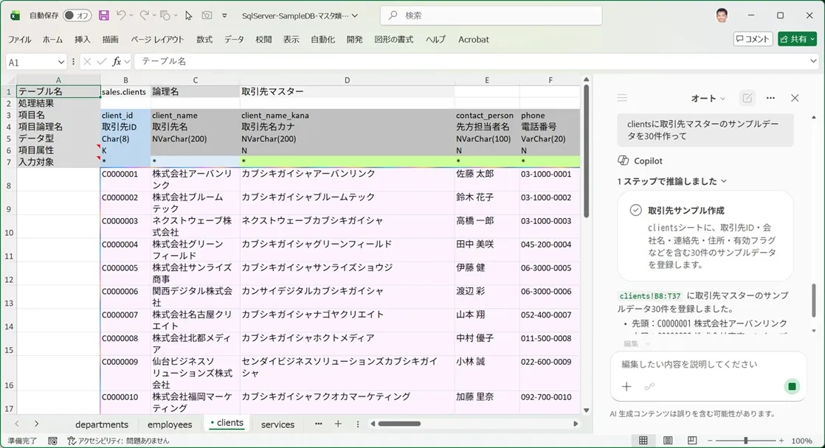Open the 開発 ribbon tab
825x448 pixels.
(x=355, y=39)
